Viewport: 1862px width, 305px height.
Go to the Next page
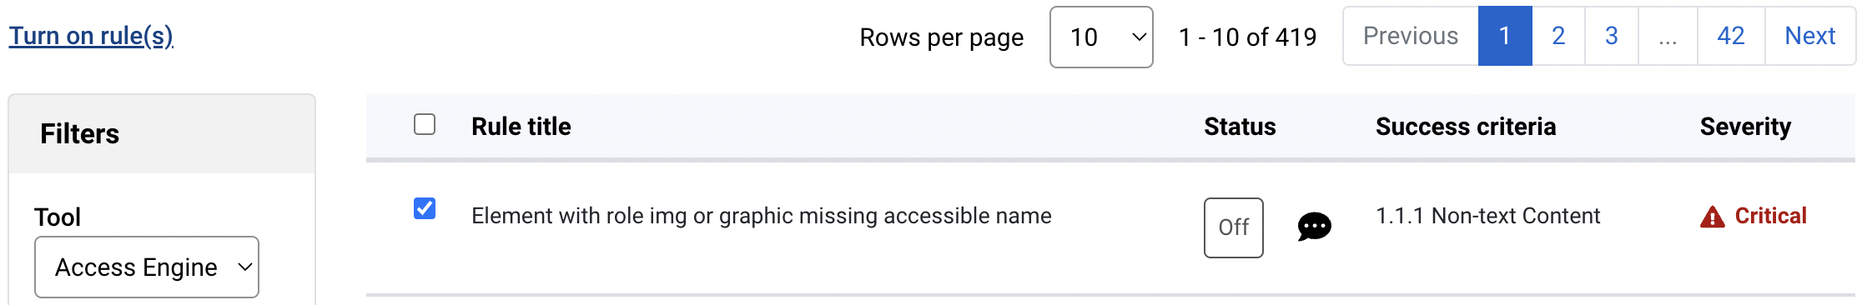(1809, 36)
